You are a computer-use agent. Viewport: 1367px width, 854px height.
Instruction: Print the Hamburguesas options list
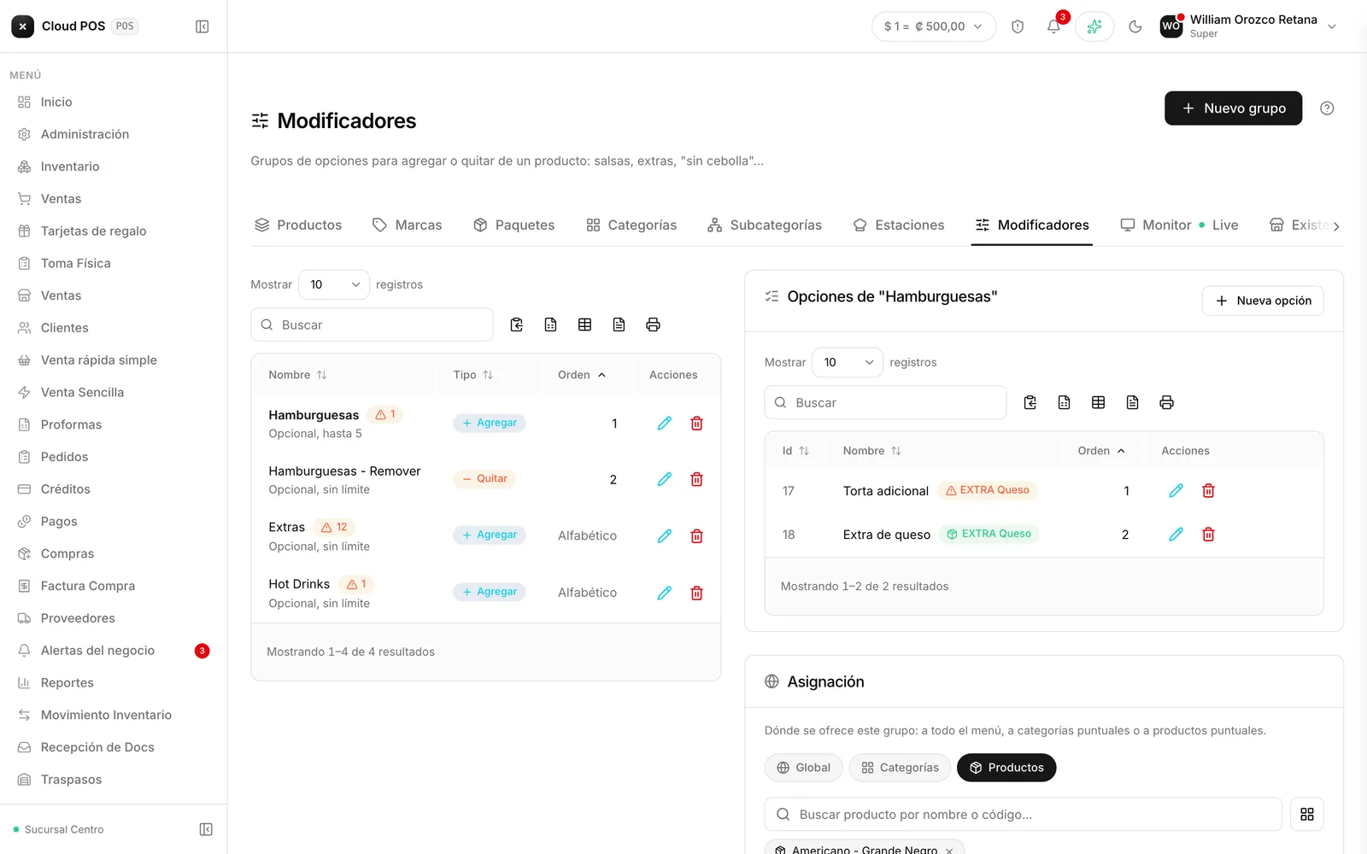pyautogui.click(x=1167, y=402)
